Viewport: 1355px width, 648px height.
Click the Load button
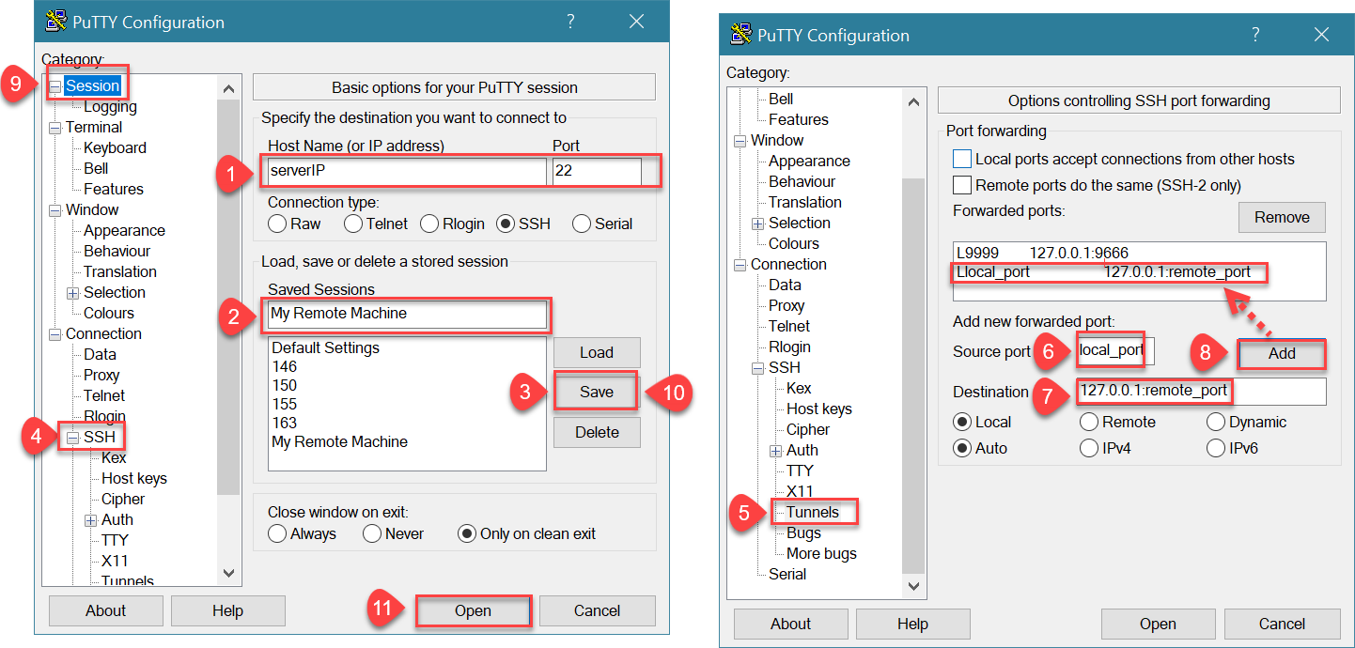coord(597,352)
